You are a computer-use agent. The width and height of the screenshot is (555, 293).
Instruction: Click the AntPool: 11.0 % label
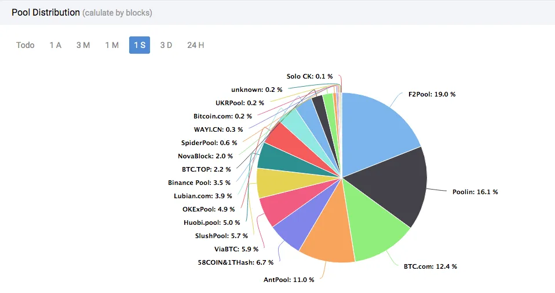coord(289,280)
